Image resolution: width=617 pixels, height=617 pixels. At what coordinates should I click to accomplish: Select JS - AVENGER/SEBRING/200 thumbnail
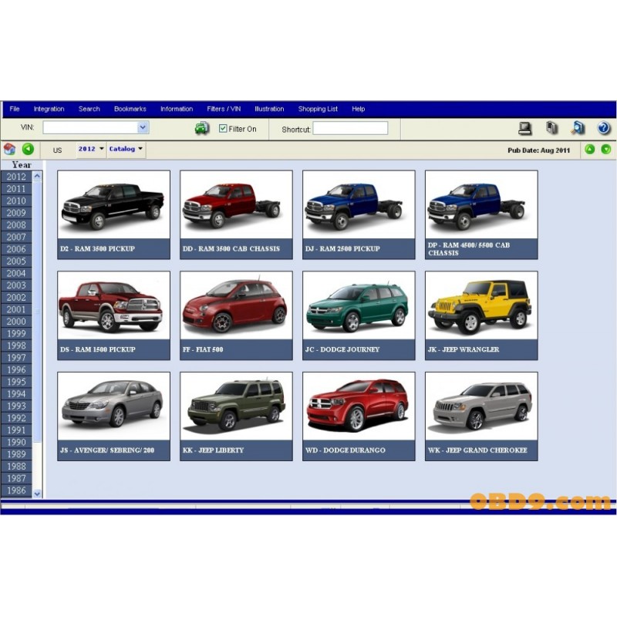113,416
